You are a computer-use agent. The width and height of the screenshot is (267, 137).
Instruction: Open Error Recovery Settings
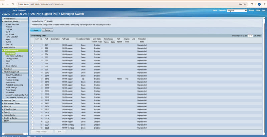[x=14, y=56]
